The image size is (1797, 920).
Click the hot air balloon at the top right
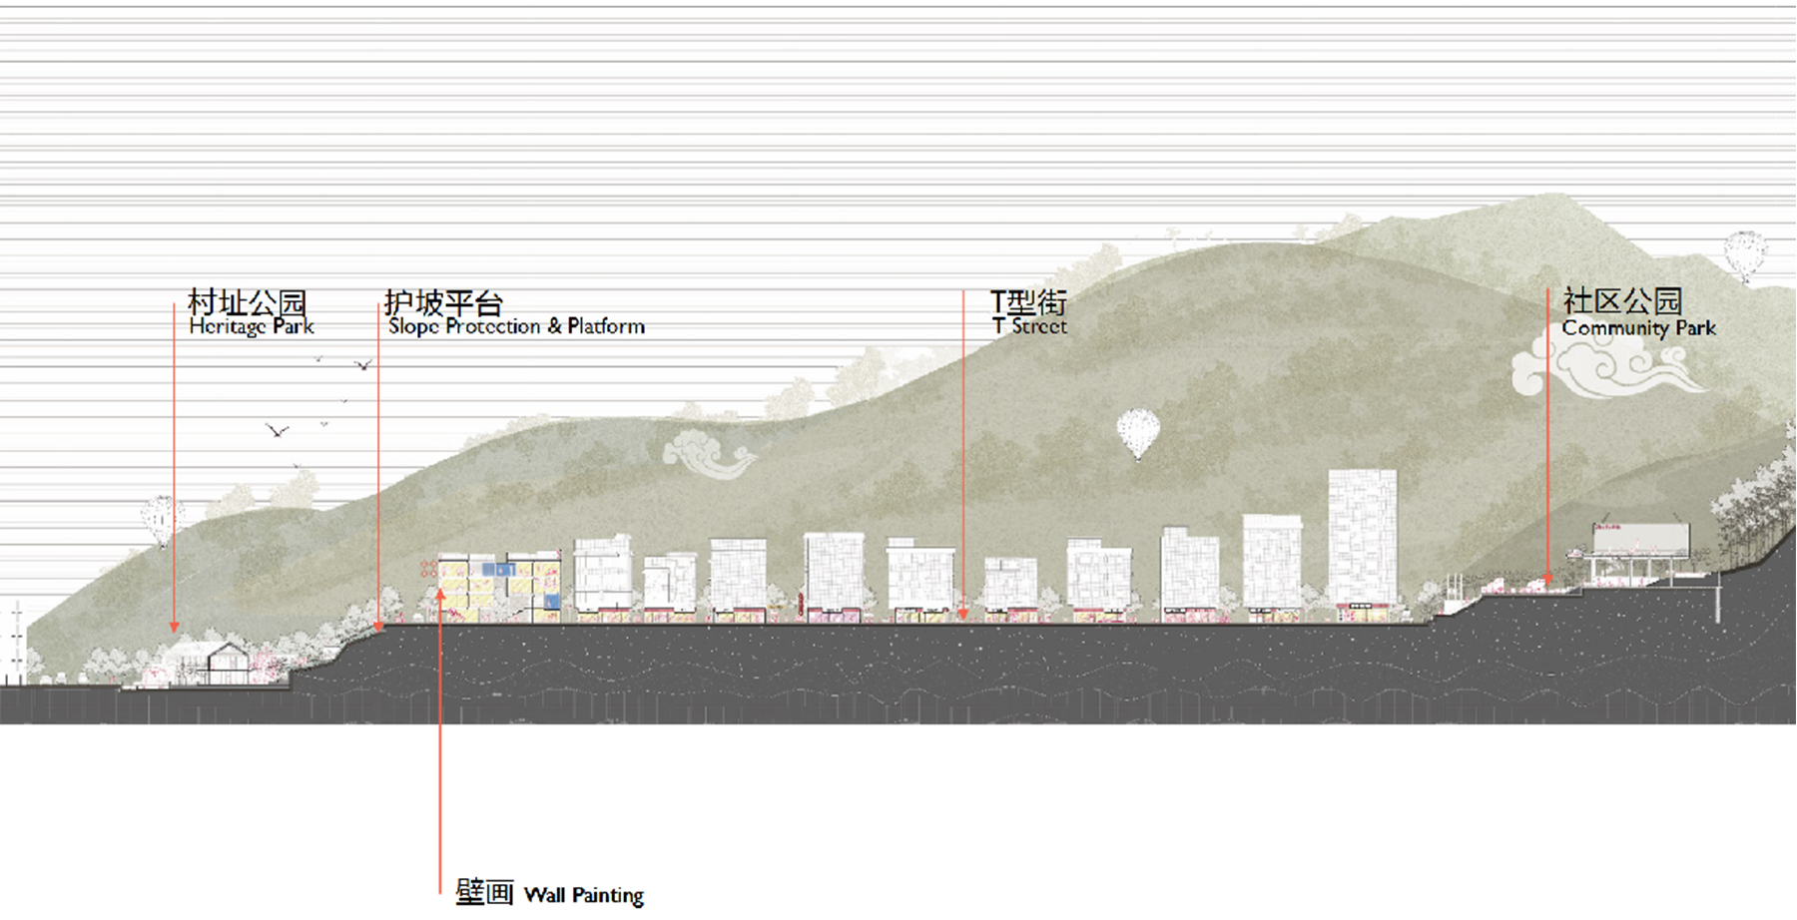point(1745,256)
